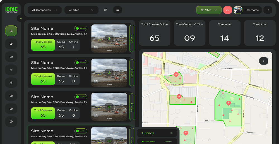The image size is (279, 144).
Task: Select the map pin right of the Guards panel
Action: pos(186,133)
